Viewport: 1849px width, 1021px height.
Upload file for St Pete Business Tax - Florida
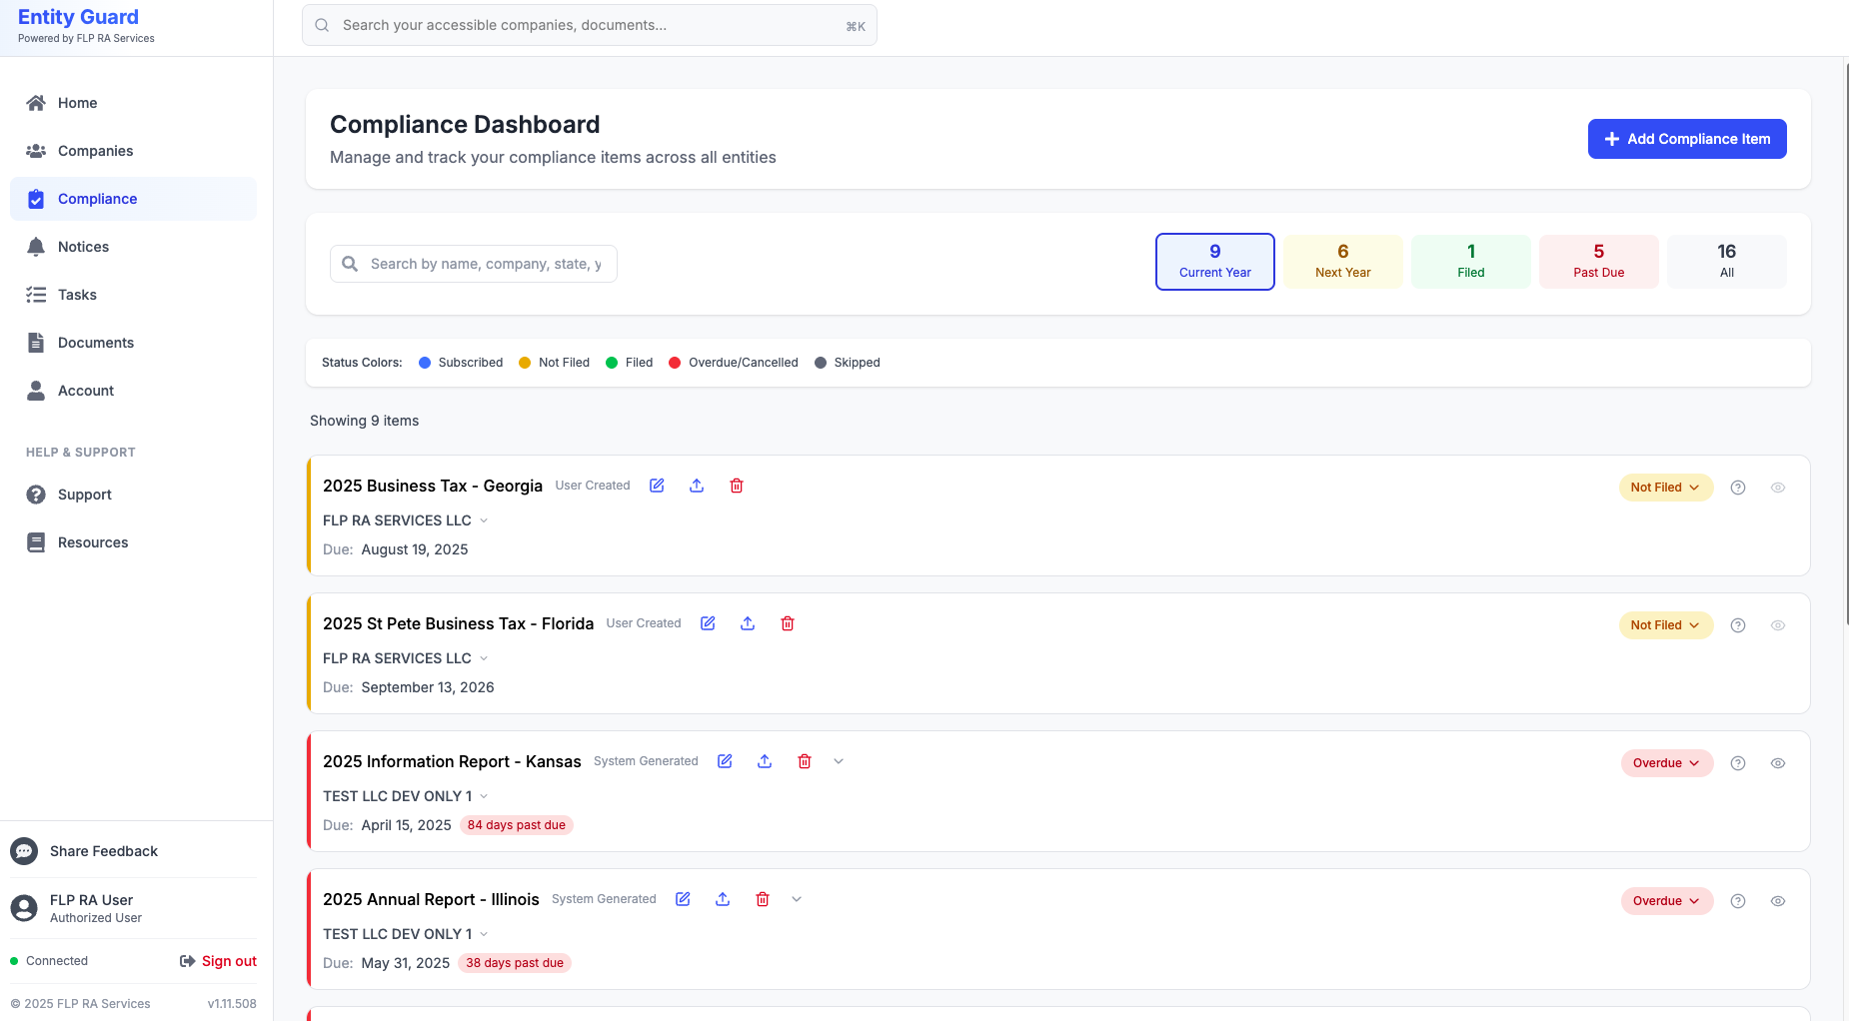(748, 623)
